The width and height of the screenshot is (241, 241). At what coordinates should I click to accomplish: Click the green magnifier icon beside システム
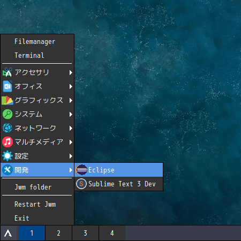coord(7,114)
